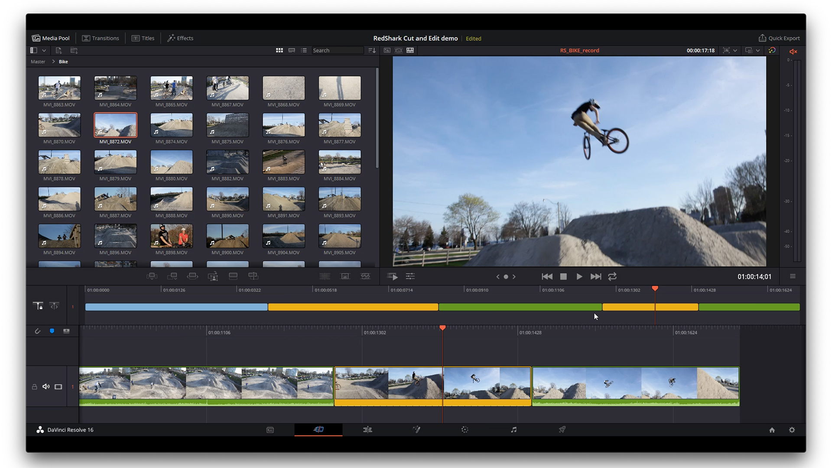The height and width of the screenshot is (468, 832).
Task: Click the Append to end icon
Action: [172, 276]
